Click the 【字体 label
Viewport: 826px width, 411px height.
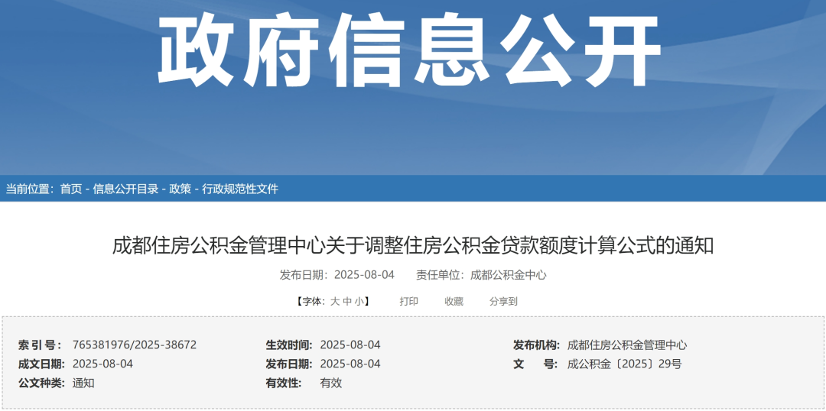(x=309, y=302)
